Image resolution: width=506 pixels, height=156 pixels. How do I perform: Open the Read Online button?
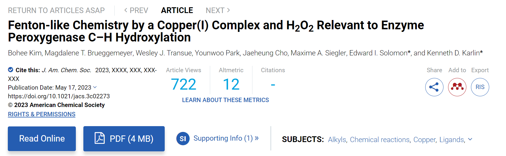tap(42, 139)
